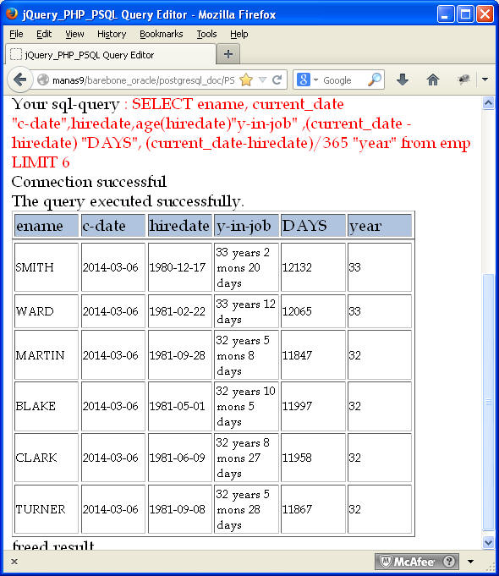Click hiredate cell 1981-02-22
This screenshot has height=576, width=499.
[180, 311]
